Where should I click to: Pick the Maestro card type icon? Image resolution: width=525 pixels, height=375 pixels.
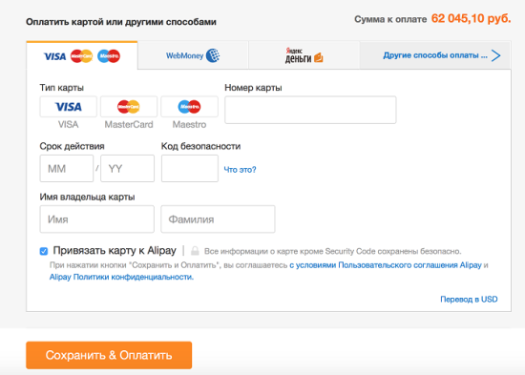point(189,107)
